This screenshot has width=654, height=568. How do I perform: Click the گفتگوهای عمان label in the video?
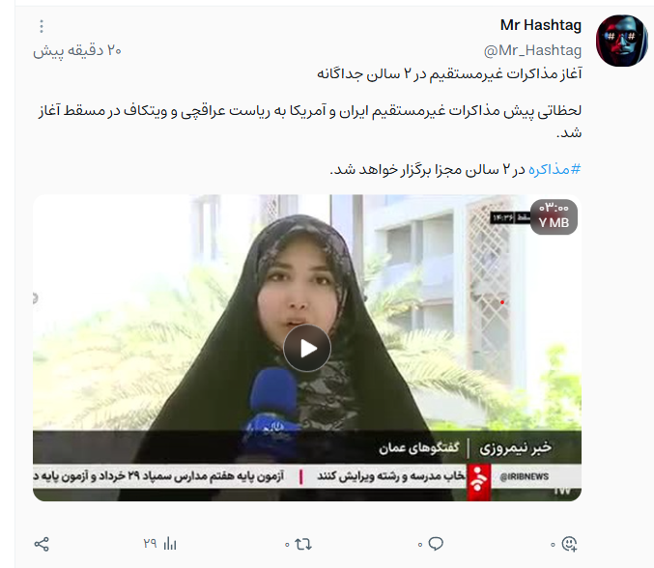point(418,448)
